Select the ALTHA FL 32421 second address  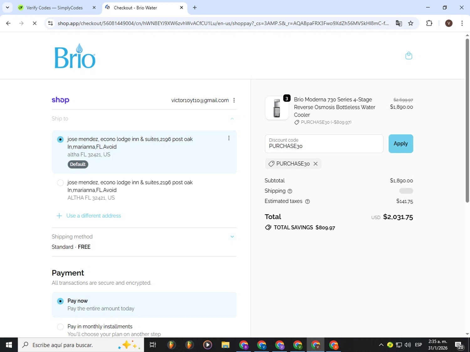pos(60,182)
